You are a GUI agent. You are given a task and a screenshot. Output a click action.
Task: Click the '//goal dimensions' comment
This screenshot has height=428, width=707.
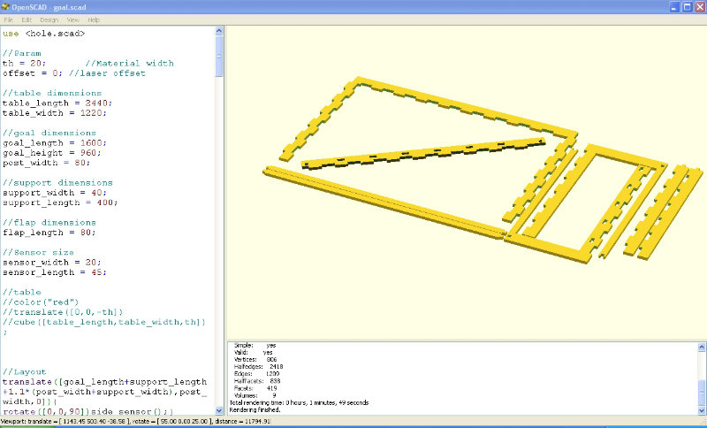49,133
